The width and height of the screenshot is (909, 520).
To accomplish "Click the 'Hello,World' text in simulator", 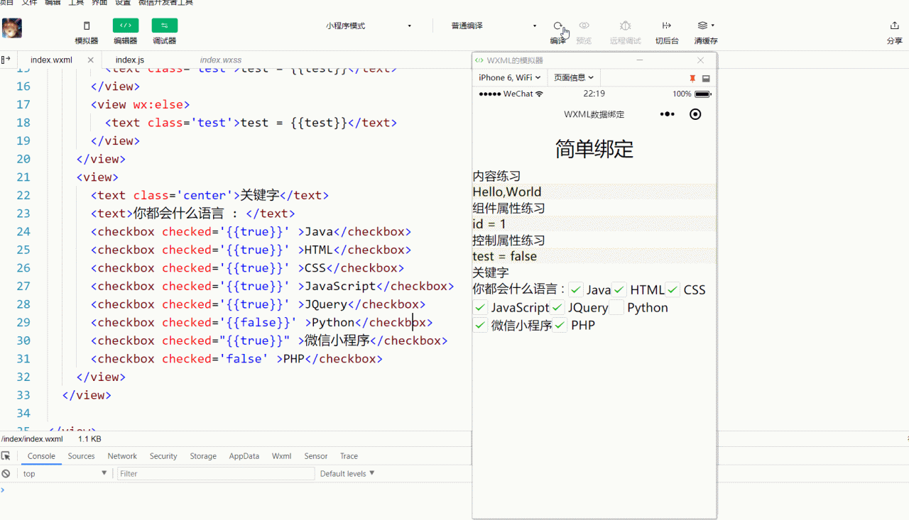I will (x=507, y=192).
